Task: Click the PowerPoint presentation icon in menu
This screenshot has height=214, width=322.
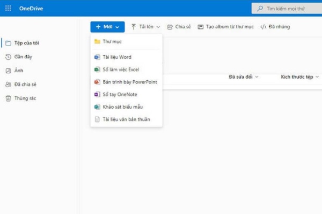Action: click(97, 82)
